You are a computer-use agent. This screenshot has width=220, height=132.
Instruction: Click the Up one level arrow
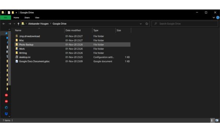click(x=18, y=24)
